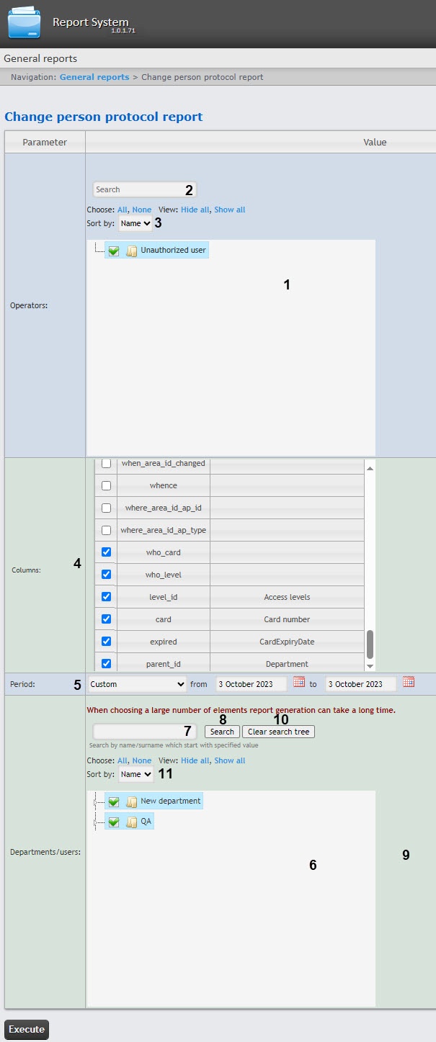The height and width of the screenshot is (1042, 436).
Task: Select the QA tree row
Action: click(129, 822)
